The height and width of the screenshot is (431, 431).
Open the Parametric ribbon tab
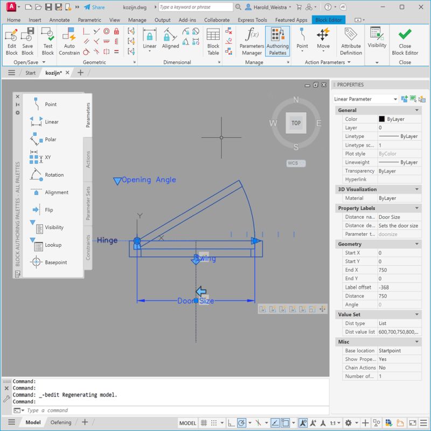89,20
